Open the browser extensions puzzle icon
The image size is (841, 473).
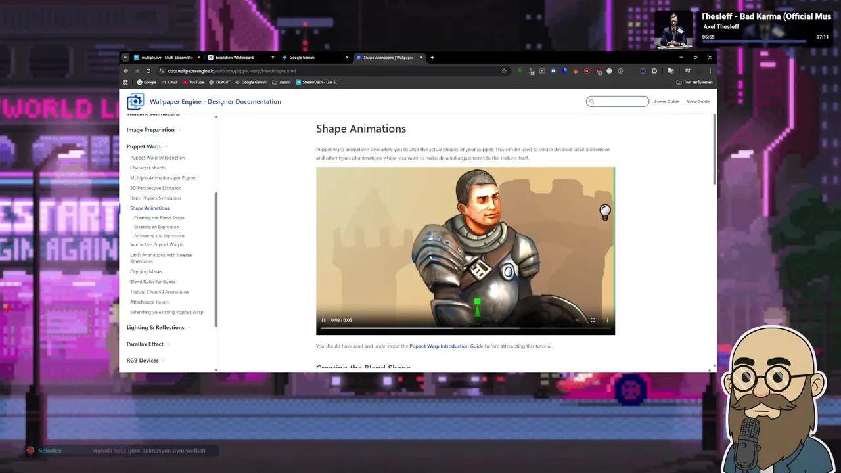click(654, 71)
